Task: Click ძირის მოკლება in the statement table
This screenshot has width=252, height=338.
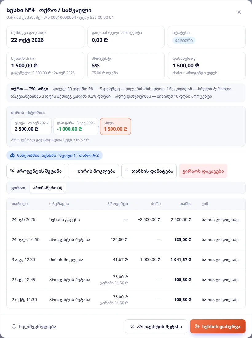Action: pyautogui.click(x=66, y=260)
